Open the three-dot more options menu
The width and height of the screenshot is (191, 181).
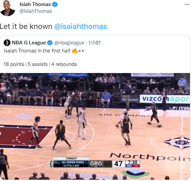point(187,4)
